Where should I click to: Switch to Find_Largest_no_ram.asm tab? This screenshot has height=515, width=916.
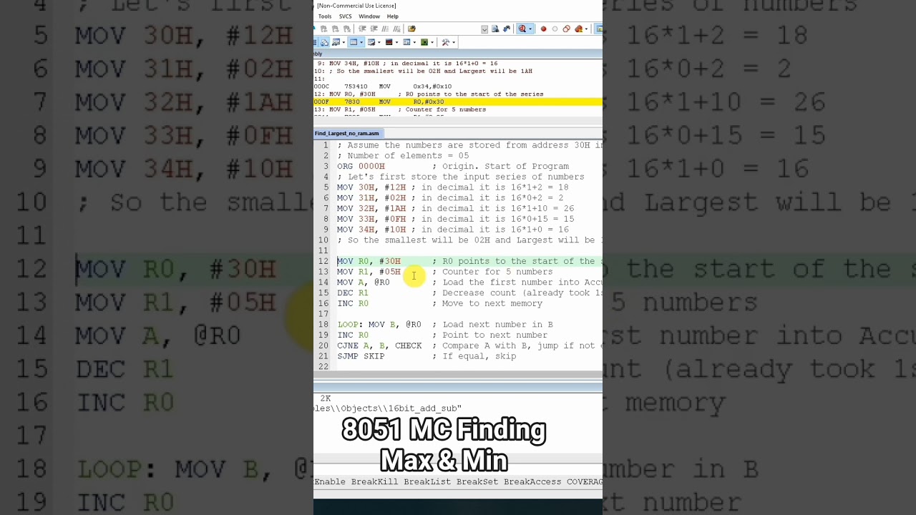click(347, 133)
